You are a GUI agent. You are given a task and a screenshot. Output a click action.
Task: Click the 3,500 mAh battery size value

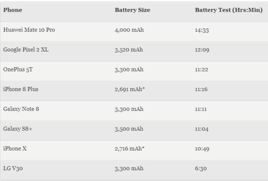[129, 129]
